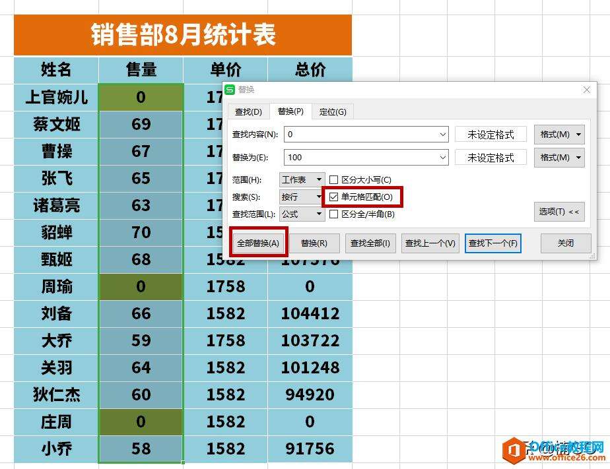Uncheck 单元格匹配(O) checkbox
Image resolution: width=610 pixels, height=469 pixels.
[333, 197]
